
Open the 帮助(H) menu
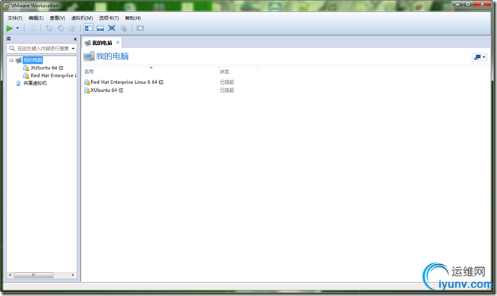click(x=133, y=18)
